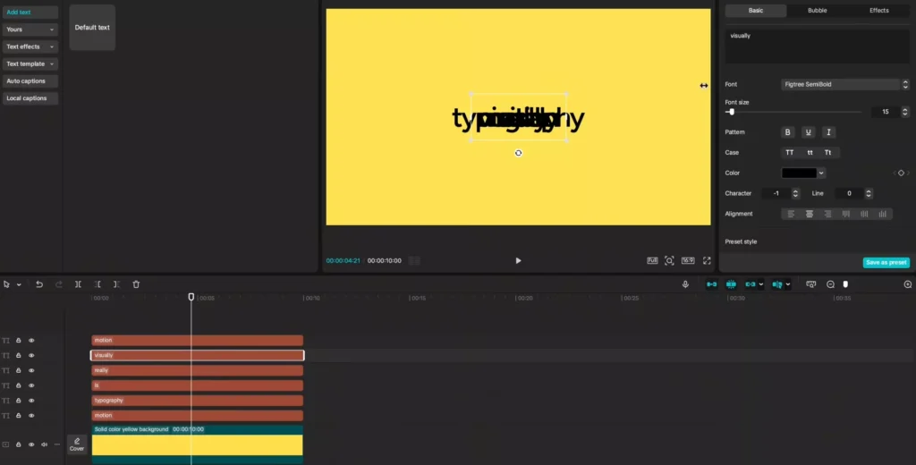Redo the last undone edit
Viewport: 916px width, 465px height.
[x=58, y=284]
